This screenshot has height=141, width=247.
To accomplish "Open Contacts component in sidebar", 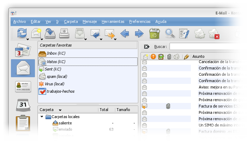I will 23,87.
